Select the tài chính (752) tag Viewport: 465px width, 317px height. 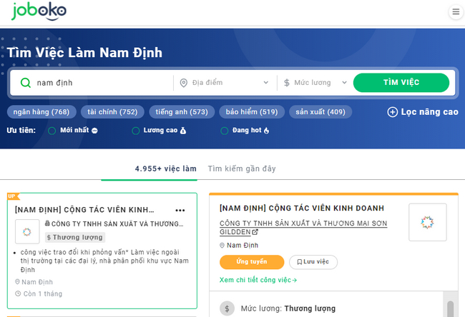[x=112, y=112]
